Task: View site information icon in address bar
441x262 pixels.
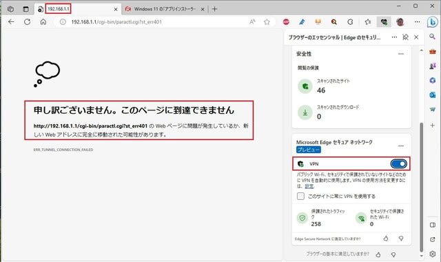Action: point(63,21)
